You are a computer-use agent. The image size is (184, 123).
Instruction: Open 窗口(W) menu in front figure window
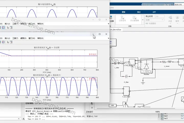click(x=32, y=38)
